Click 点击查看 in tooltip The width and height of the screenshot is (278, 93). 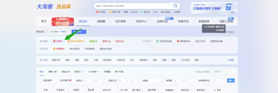220,30
